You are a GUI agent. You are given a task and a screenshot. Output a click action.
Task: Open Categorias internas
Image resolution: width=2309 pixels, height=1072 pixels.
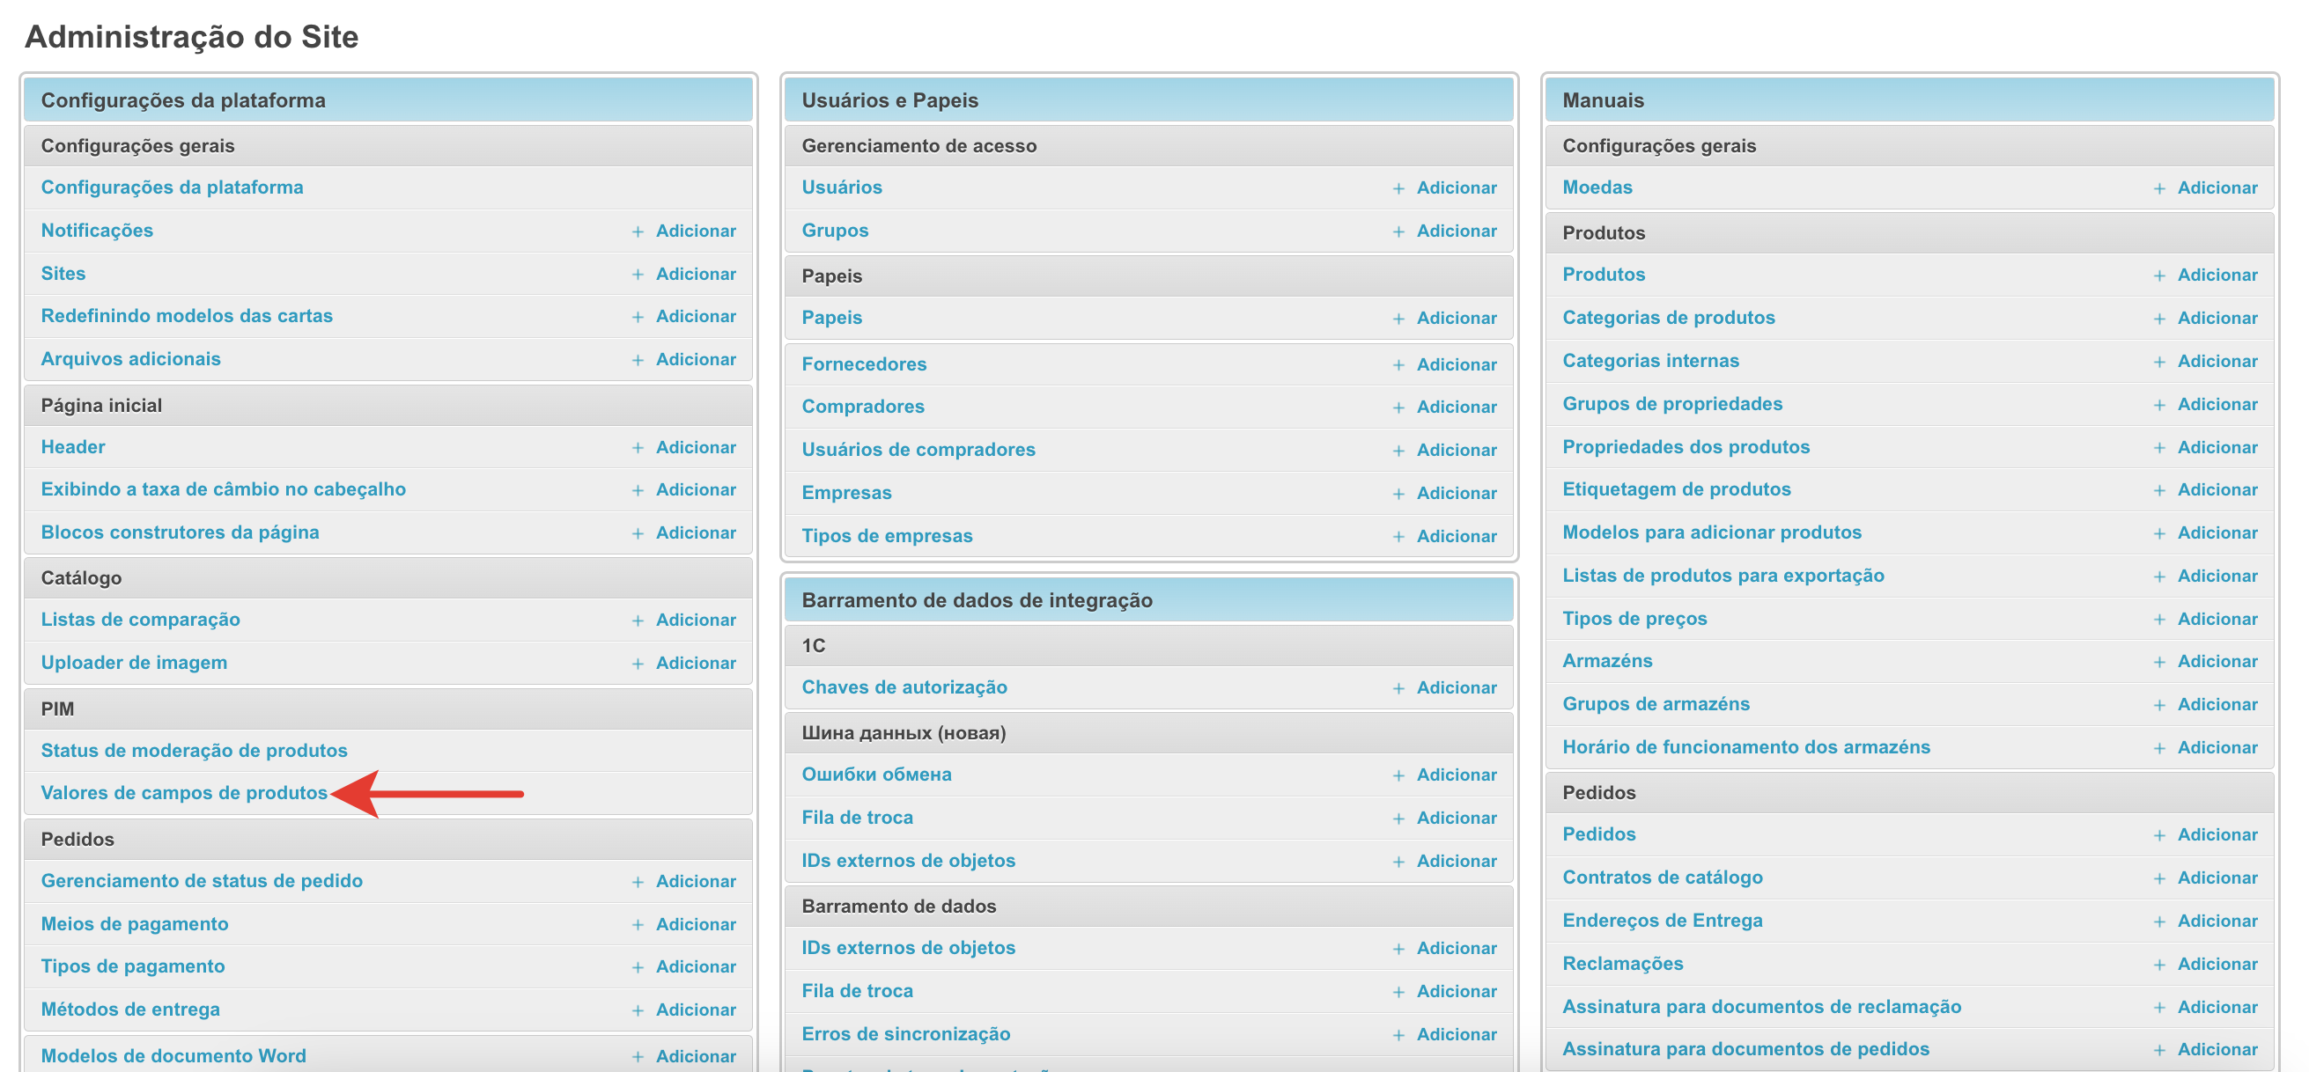click(1651, 360)
